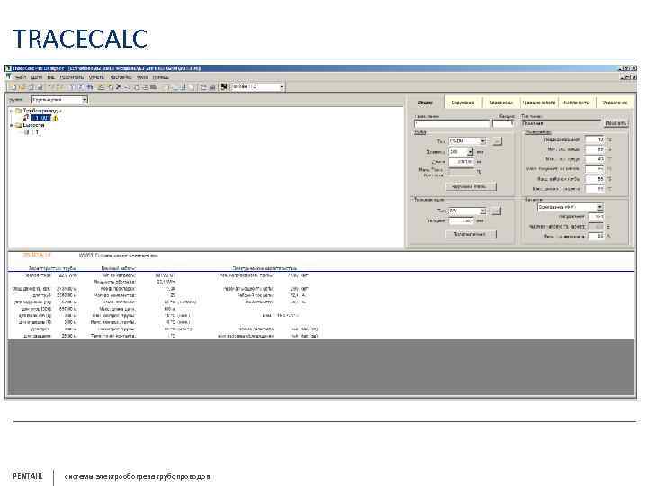Switch to the last tab in properties panel
Viewport: 648px width, 486px height.
pyautogui.click(x=615, y=103)
